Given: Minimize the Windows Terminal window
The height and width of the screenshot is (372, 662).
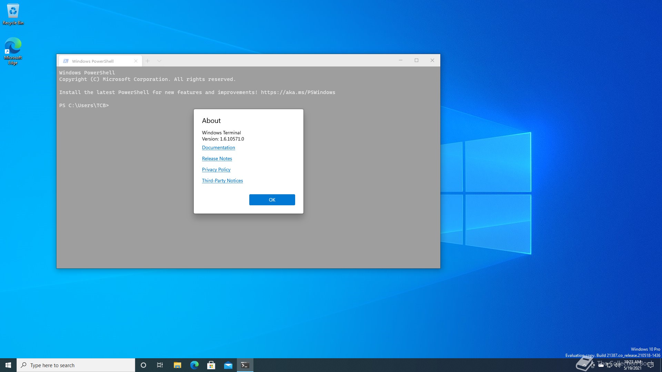Looking at the screenshot, I should pyautogui.click(x=401, y=60).
